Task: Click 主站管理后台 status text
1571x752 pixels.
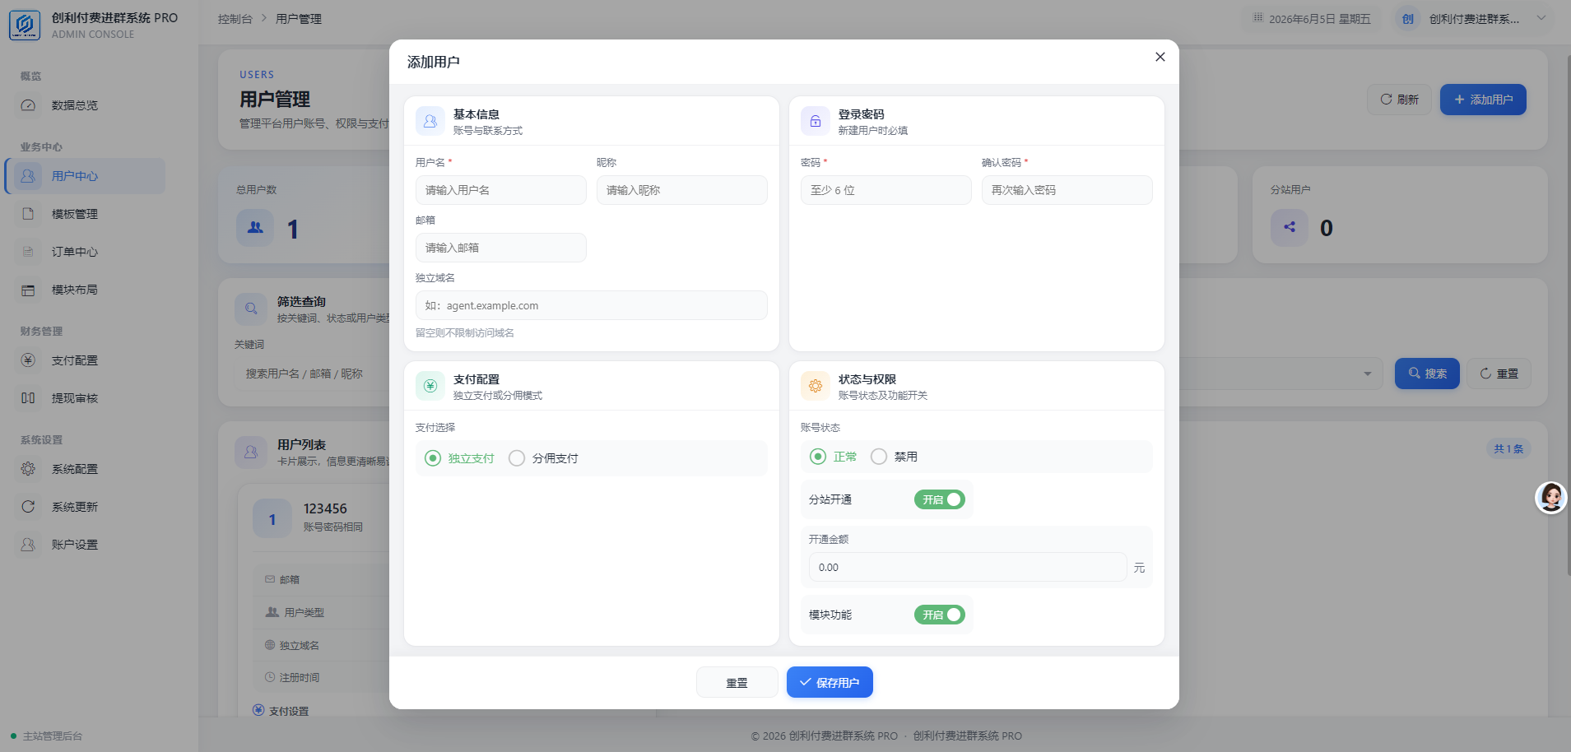Action: [53, 736]
